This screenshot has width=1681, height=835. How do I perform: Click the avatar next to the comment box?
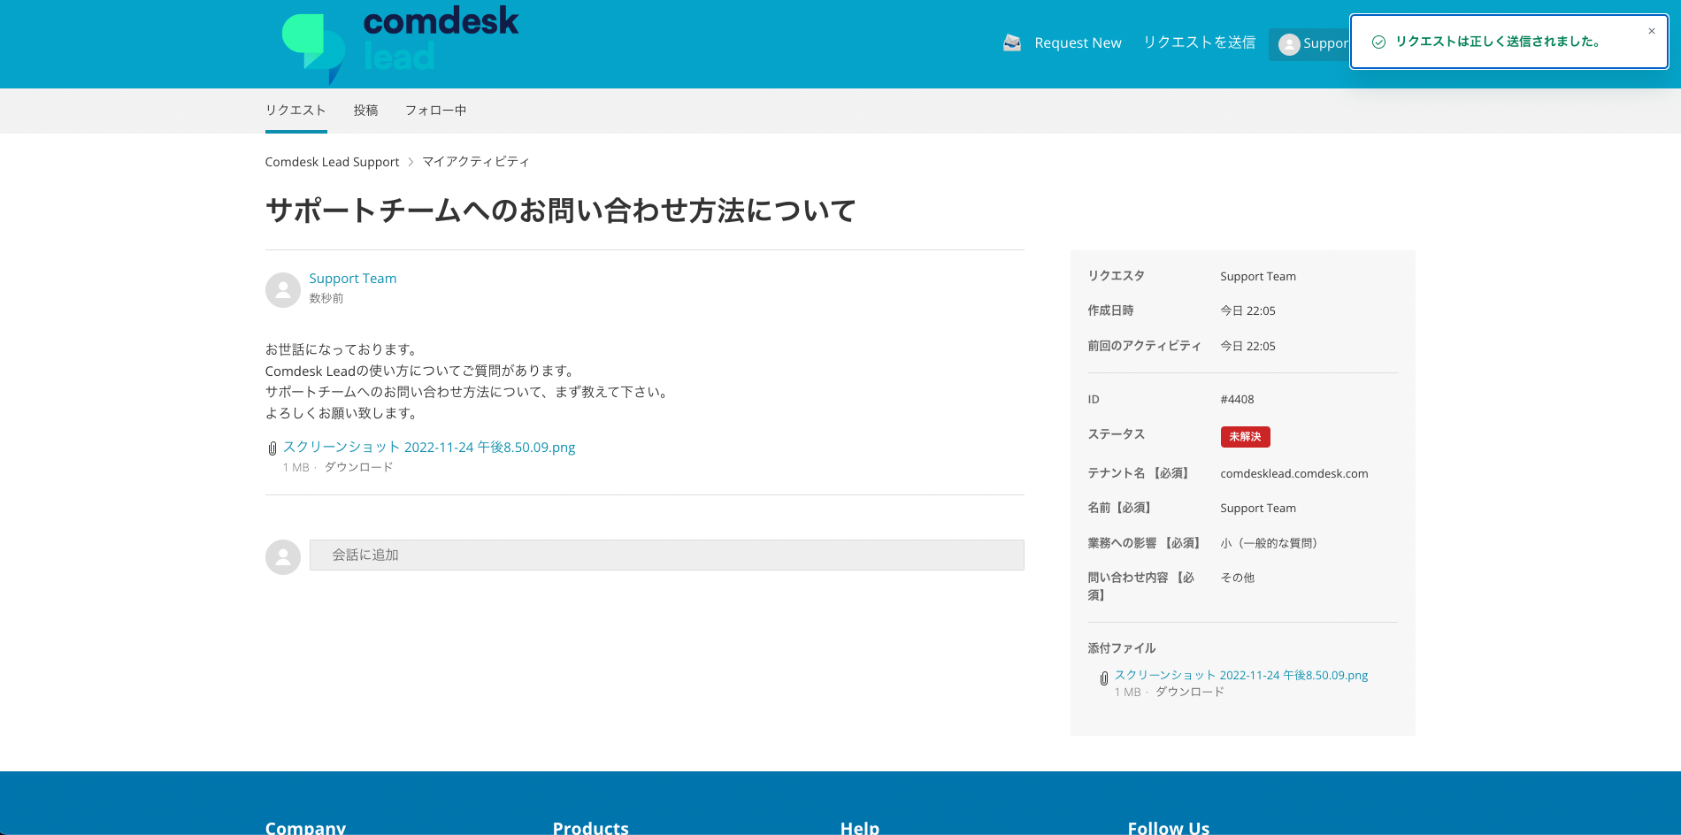coord(282,556)
